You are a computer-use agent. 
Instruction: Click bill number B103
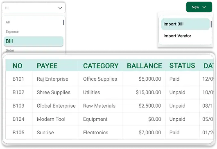click(18, 106)
